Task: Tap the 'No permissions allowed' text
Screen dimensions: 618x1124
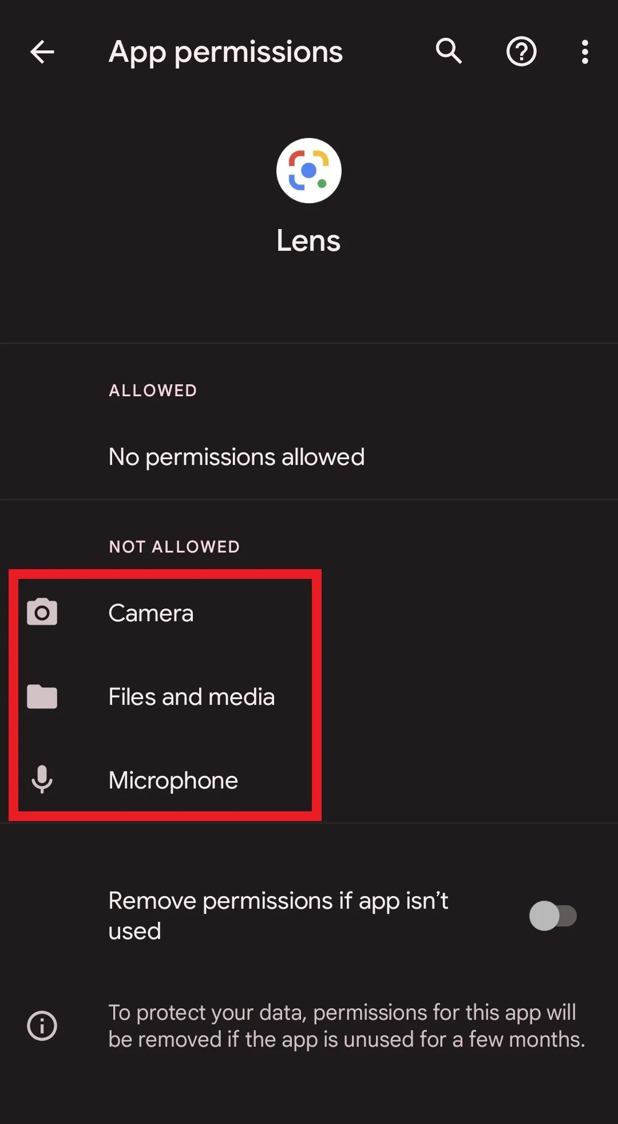Action: pos(236,457)
